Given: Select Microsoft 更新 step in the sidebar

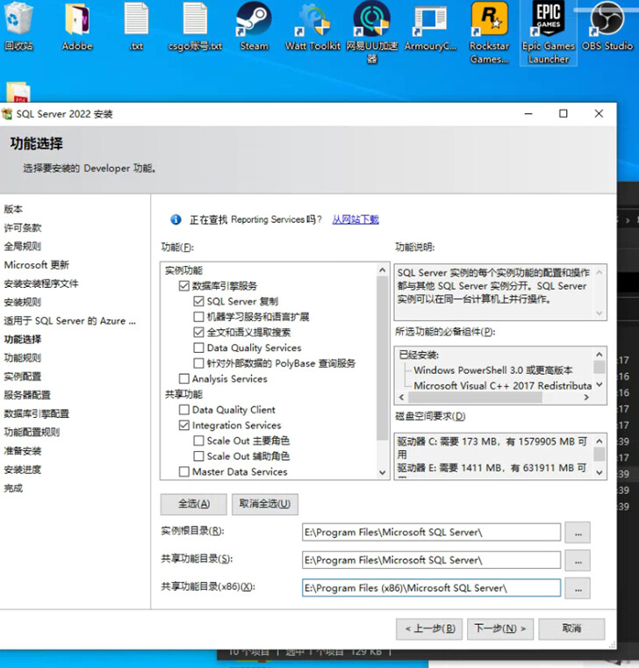Looking at the screenshot, I should [37, 265].
